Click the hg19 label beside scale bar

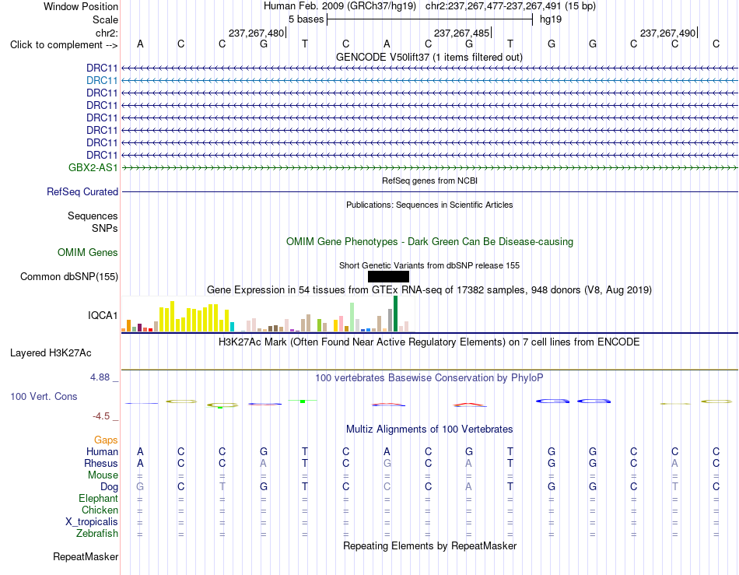551,19
